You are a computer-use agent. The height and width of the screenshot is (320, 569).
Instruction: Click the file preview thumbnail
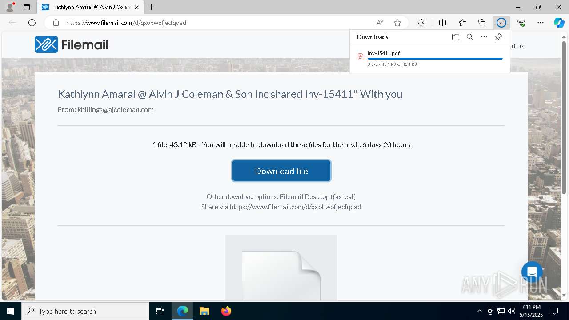click(281, 268)
